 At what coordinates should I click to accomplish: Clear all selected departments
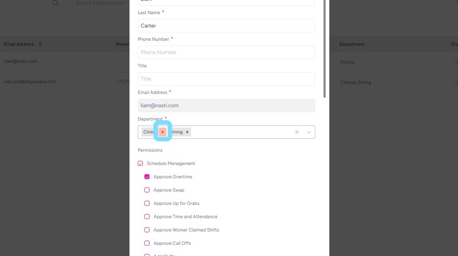pos(297,132)
